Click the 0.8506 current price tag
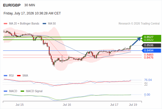Image resolution: width=162 pixels, height=109 pixels. 152,45
